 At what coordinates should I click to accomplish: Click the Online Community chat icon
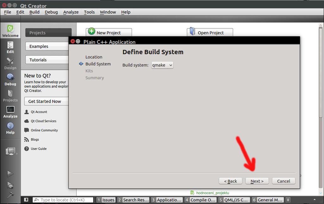tap(27, 130)
